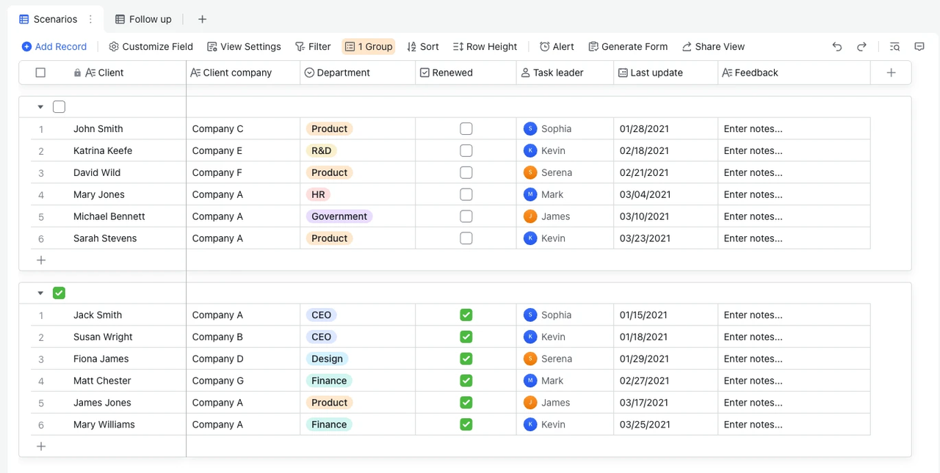The image size is (940, 473).
Task: Collapse the checked Renewed group
Action: pos(40,293)
